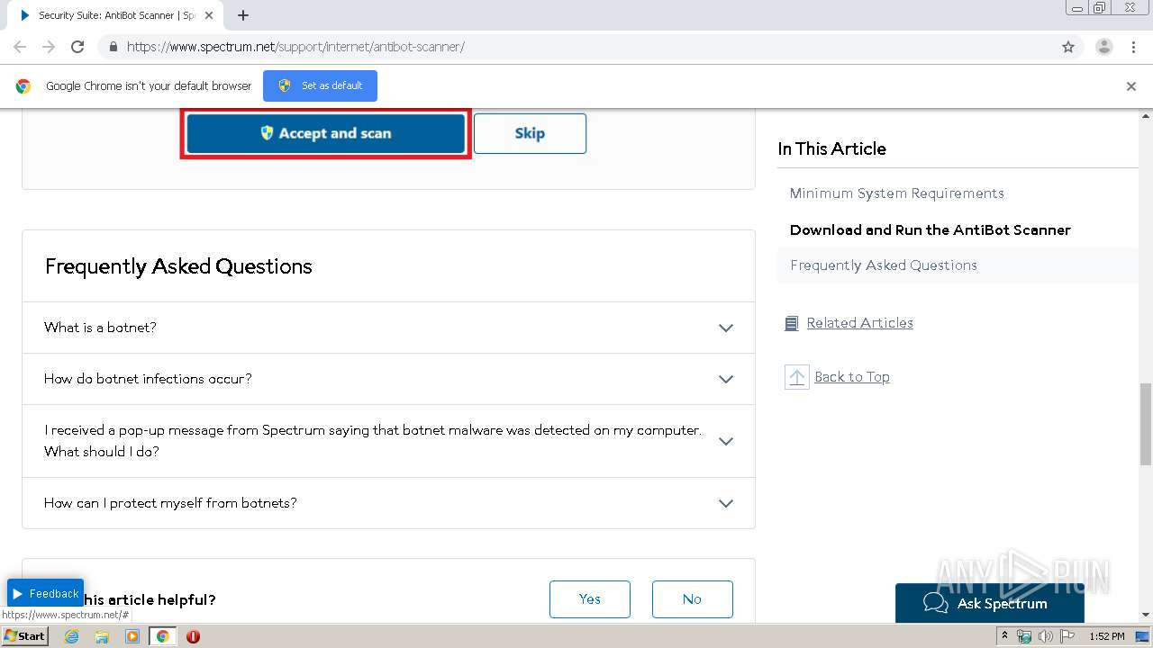Viewport: 1153px width, 648px height.
Task: Open a new tab with plus button
Action: 243,15
